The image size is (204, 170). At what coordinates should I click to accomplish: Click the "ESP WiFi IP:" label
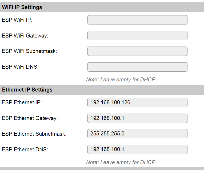(x=17, y=20)
